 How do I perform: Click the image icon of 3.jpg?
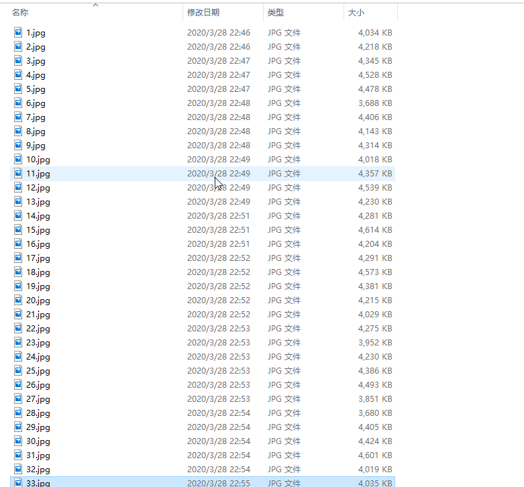click(18, 60)
